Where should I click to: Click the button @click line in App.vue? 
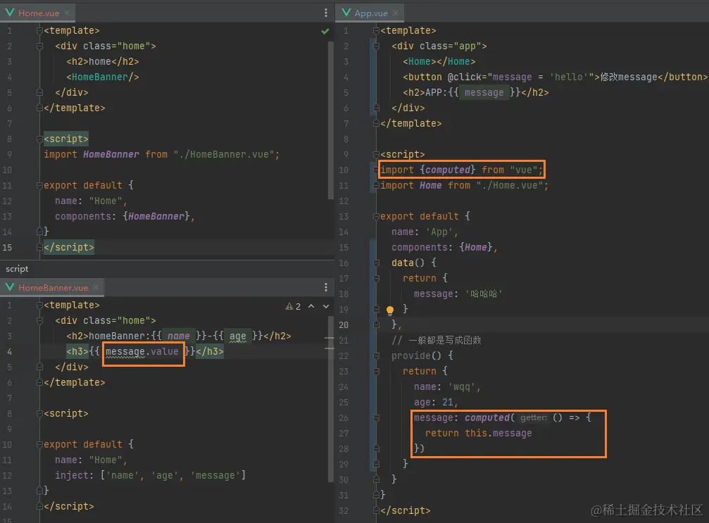pyautogui.click(x=555, y=77)
